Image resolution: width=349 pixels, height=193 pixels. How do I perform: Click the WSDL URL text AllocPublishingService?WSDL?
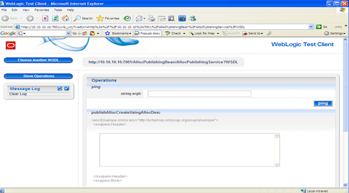pos(207,62)
